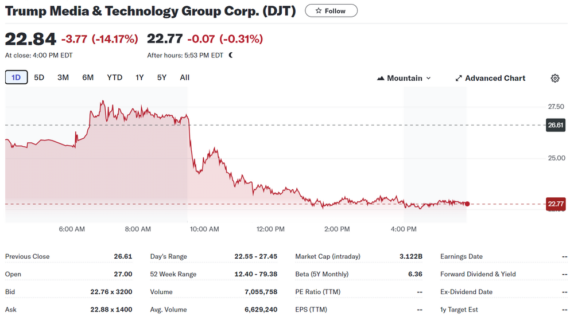Click the 1y Target Est label
This screenshot has width=574, height=324.
point(459,310)
